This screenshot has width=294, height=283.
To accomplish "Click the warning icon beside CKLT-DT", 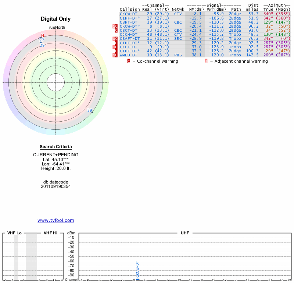I will tap(115, 47).
